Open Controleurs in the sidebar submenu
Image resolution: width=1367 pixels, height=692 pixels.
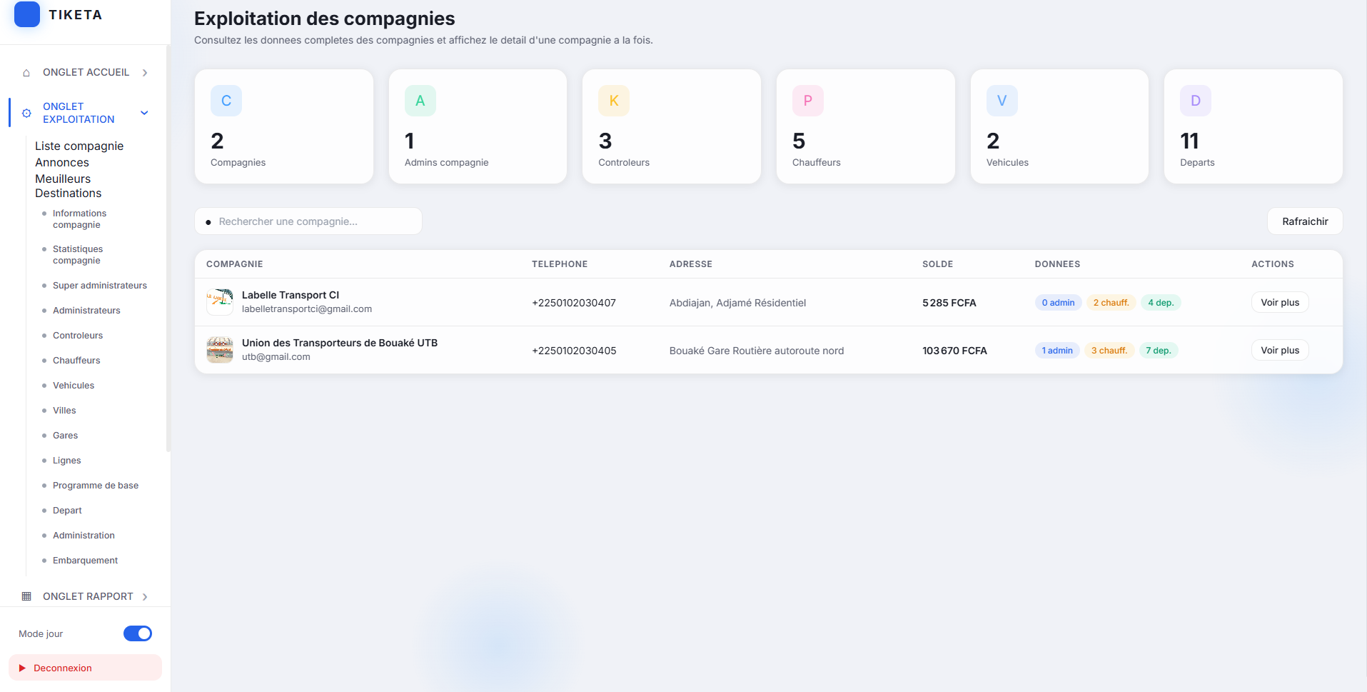[x=78, y=336]
